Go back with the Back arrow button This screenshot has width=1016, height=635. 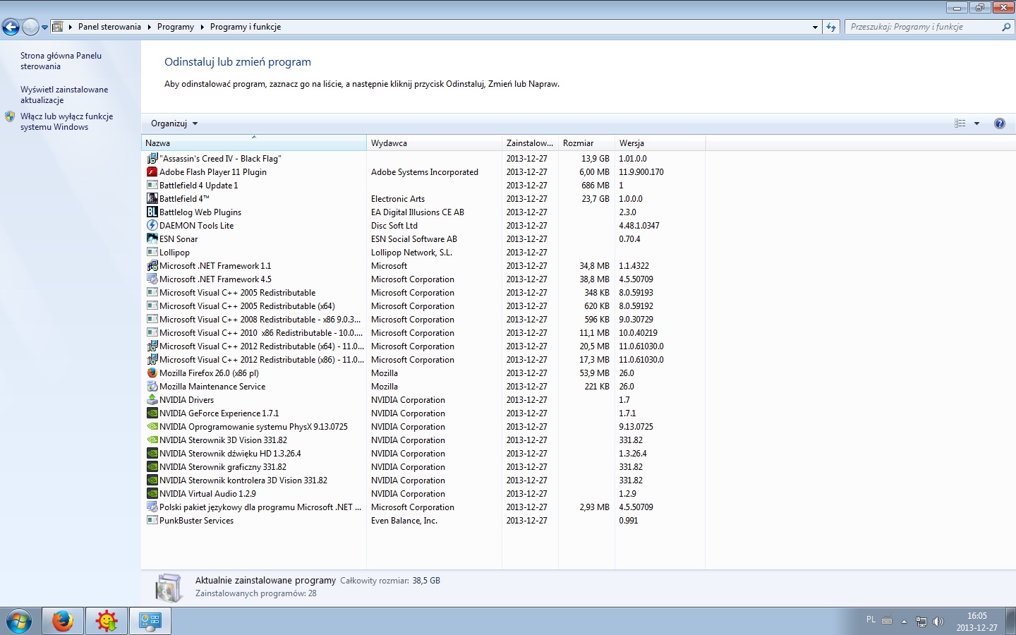pos(11,28)
